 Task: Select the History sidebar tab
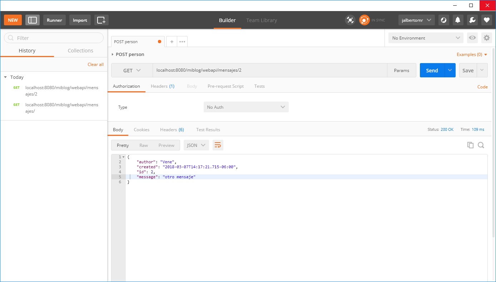tap(27, 51)
